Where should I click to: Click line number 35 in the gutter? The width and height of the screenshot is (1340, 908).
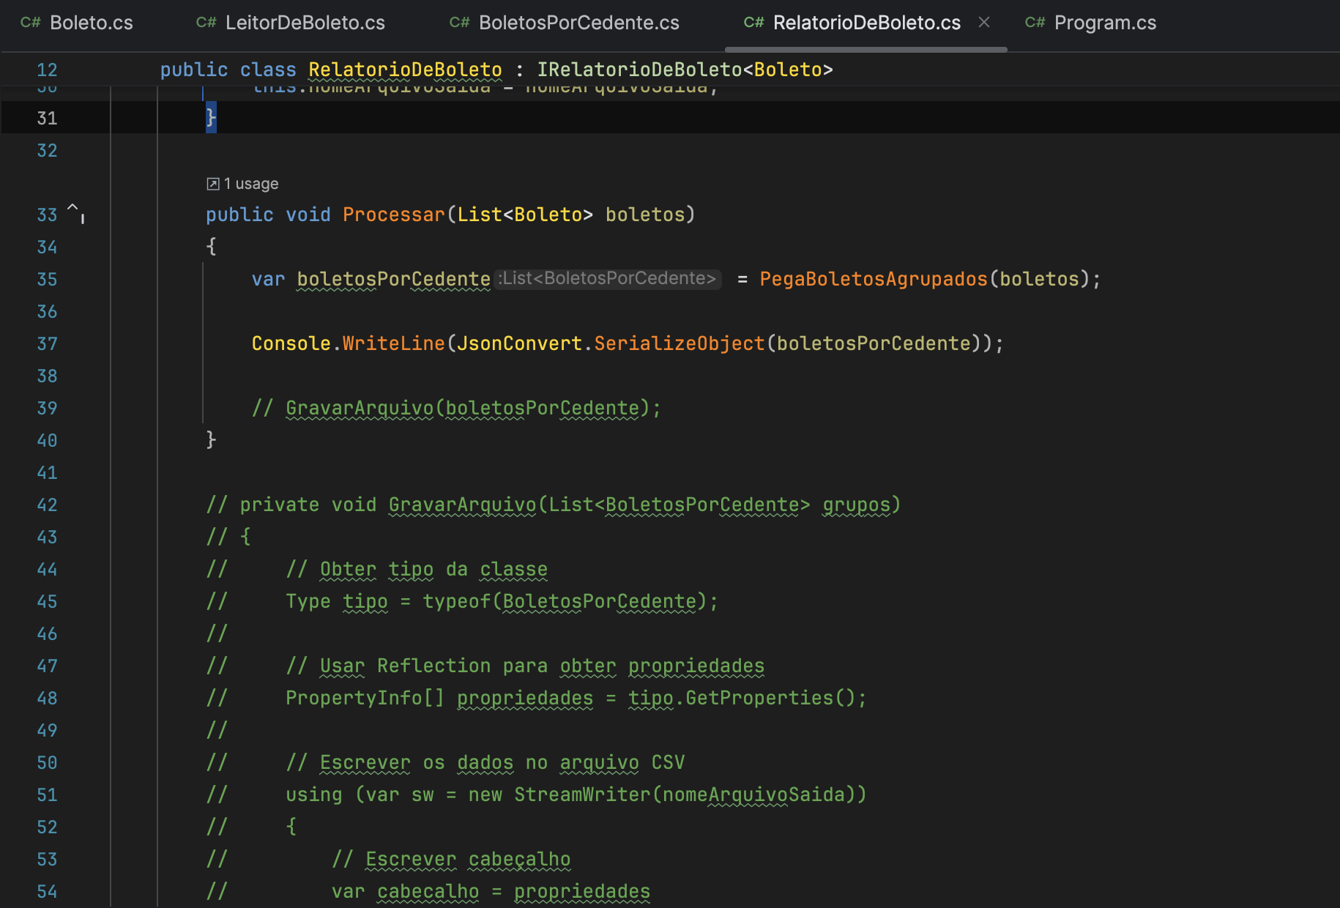click(x=47, y=279)
